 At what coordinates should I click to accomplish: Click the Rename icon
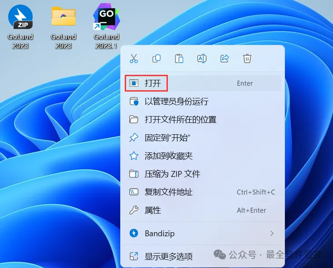tap(202, 58)
